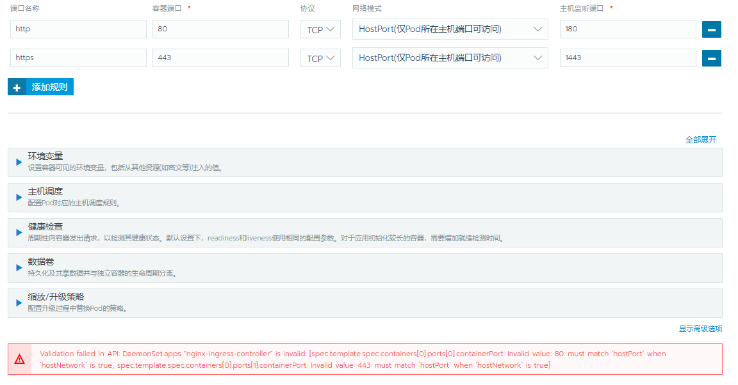Click 全部展开 link
Viewport: 738px width, 385px height.
[701, 139]
